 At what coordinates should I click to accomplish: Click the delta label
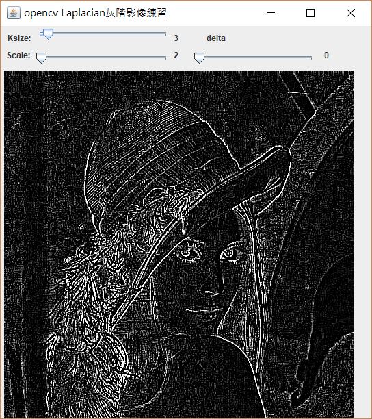216,38
